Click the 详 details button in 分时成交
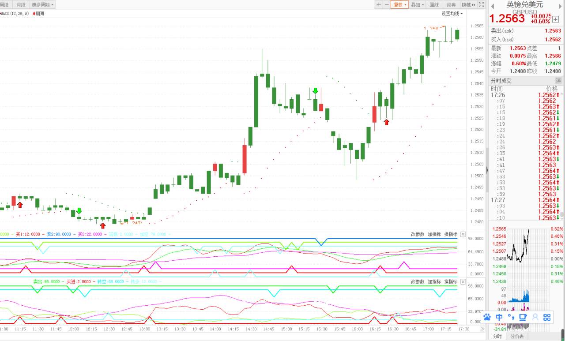The image size is (565, 341). (558, 81)
